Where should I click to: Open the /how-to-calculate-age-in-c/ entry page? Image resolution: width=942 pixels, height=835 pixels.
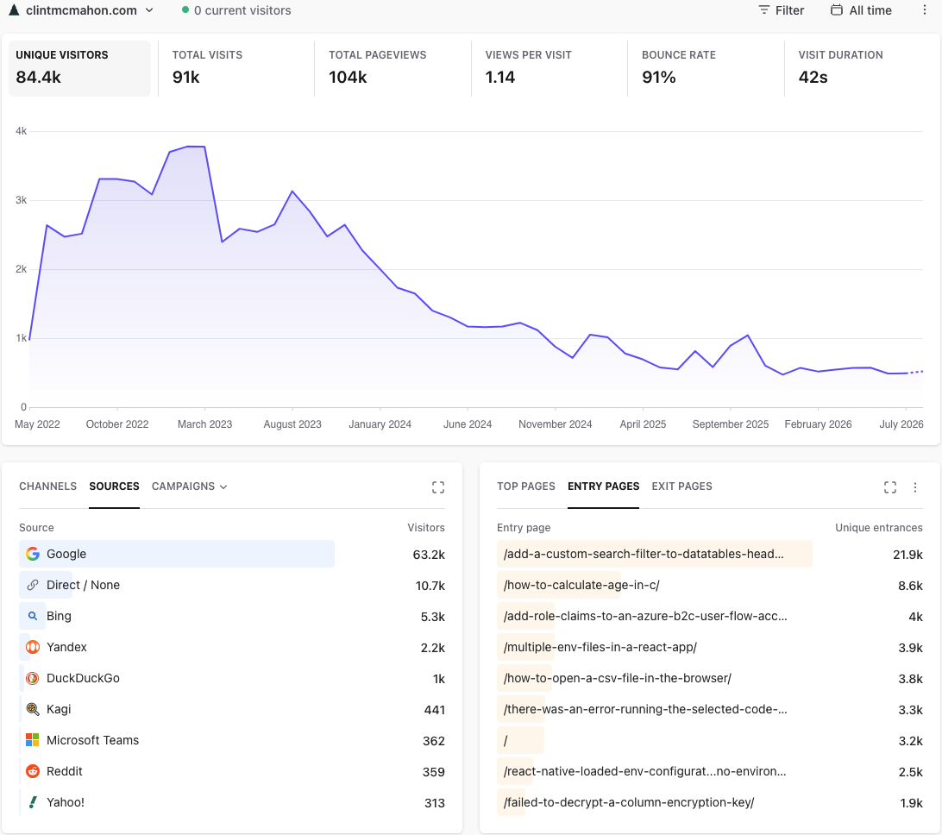[x=581, y=585]
